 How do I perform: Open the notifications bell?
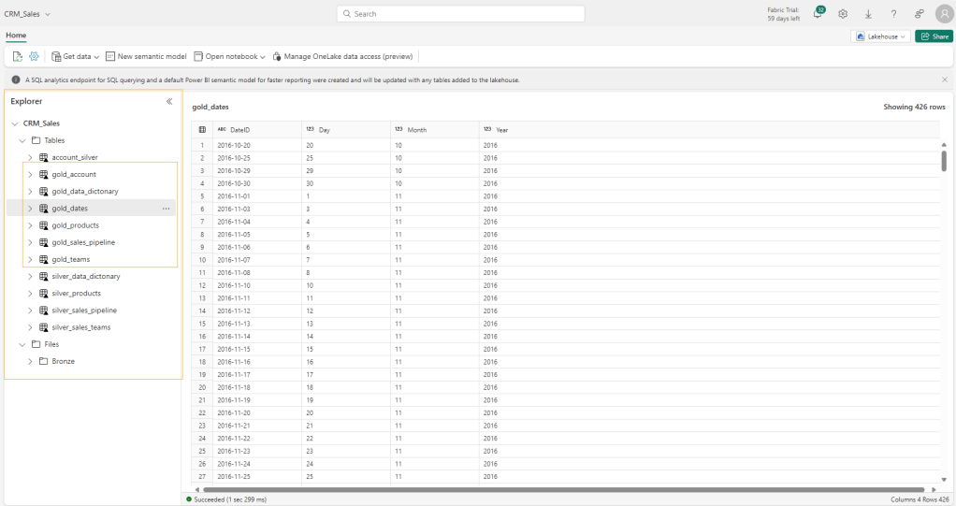point(817,14)
